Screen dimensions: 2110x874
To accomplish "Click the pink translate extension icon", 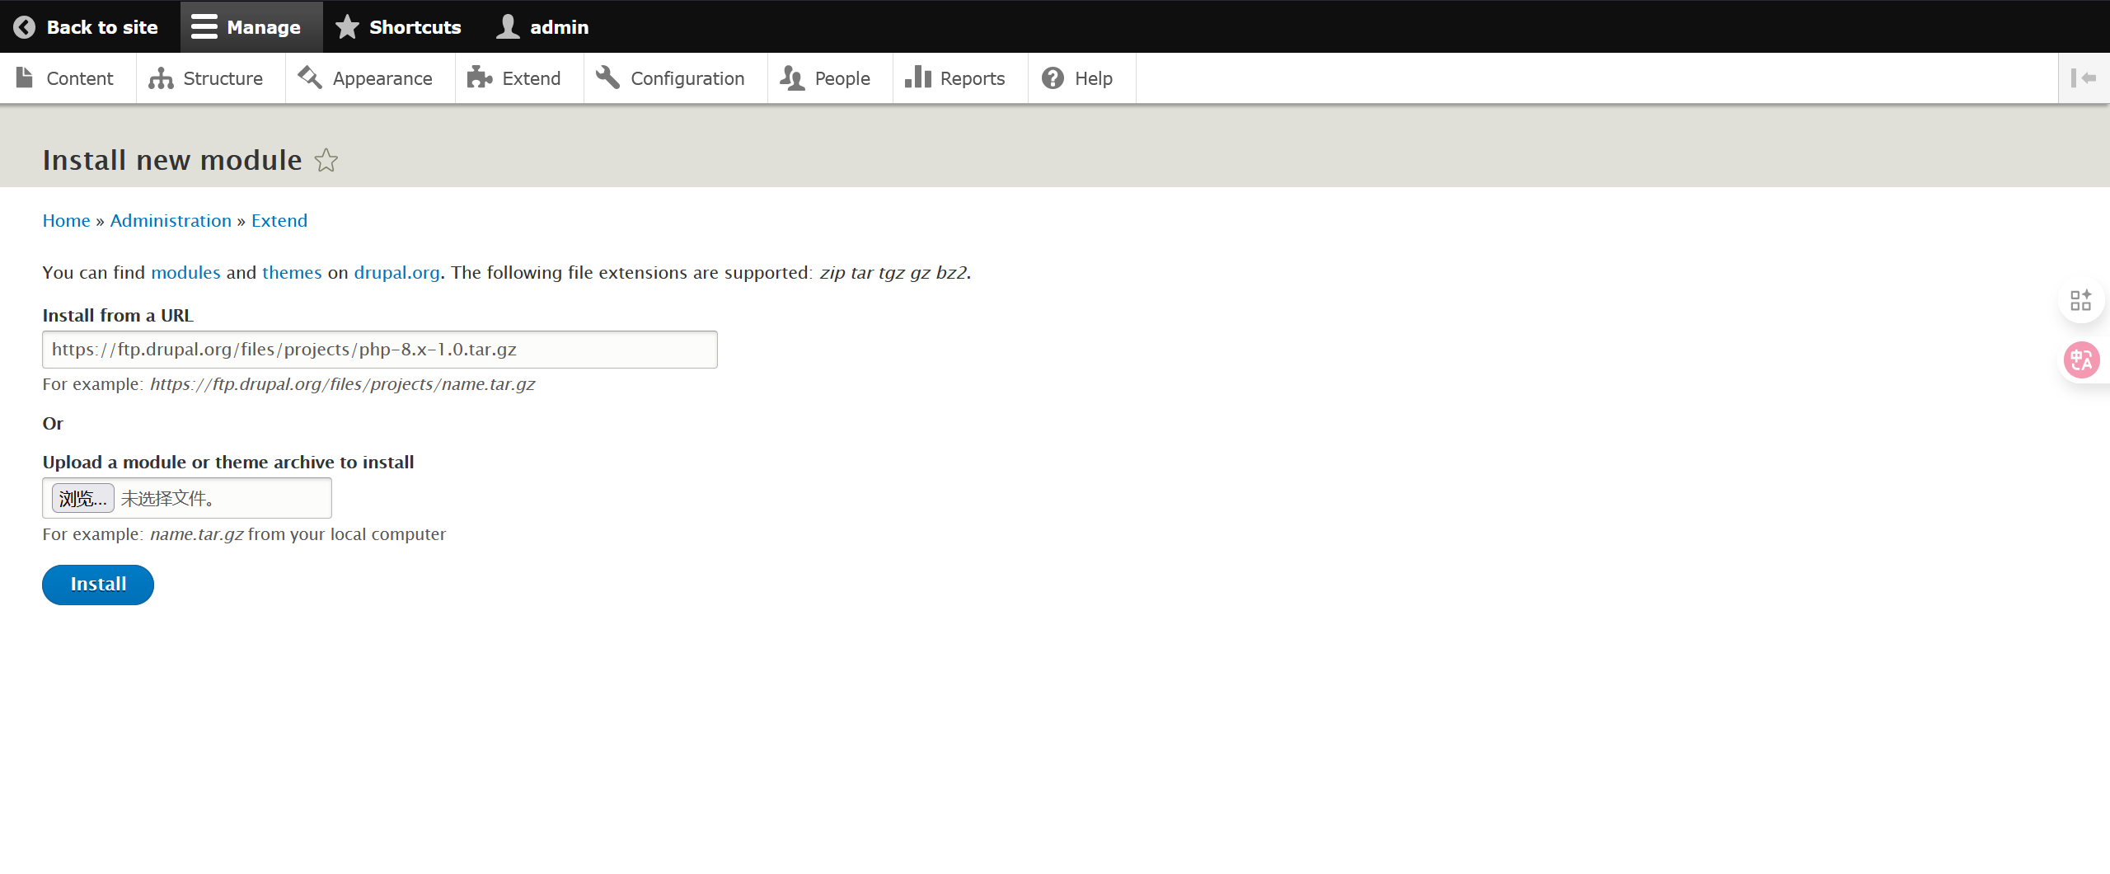I will (x=2080, y=360).
